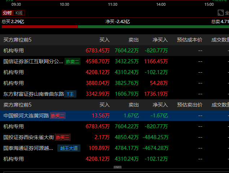Open 国泰海通证券河源越 seat
229x173 pixels.
(28, 148)
